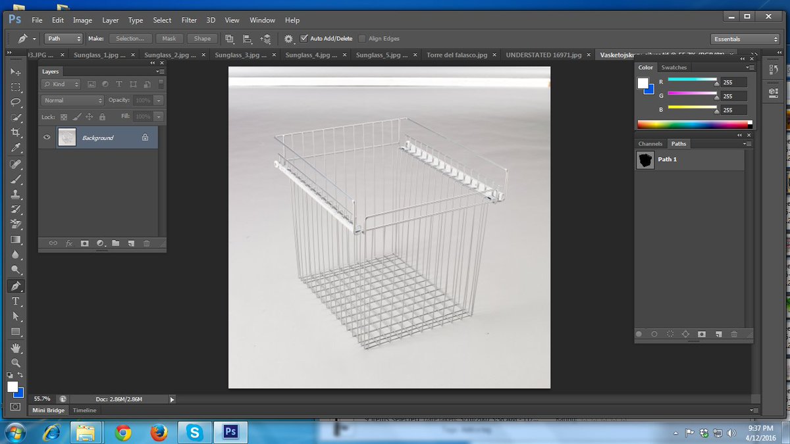This screenshot has height=444, width=790.
Task: Click the Selection... button
Action: 130,39
